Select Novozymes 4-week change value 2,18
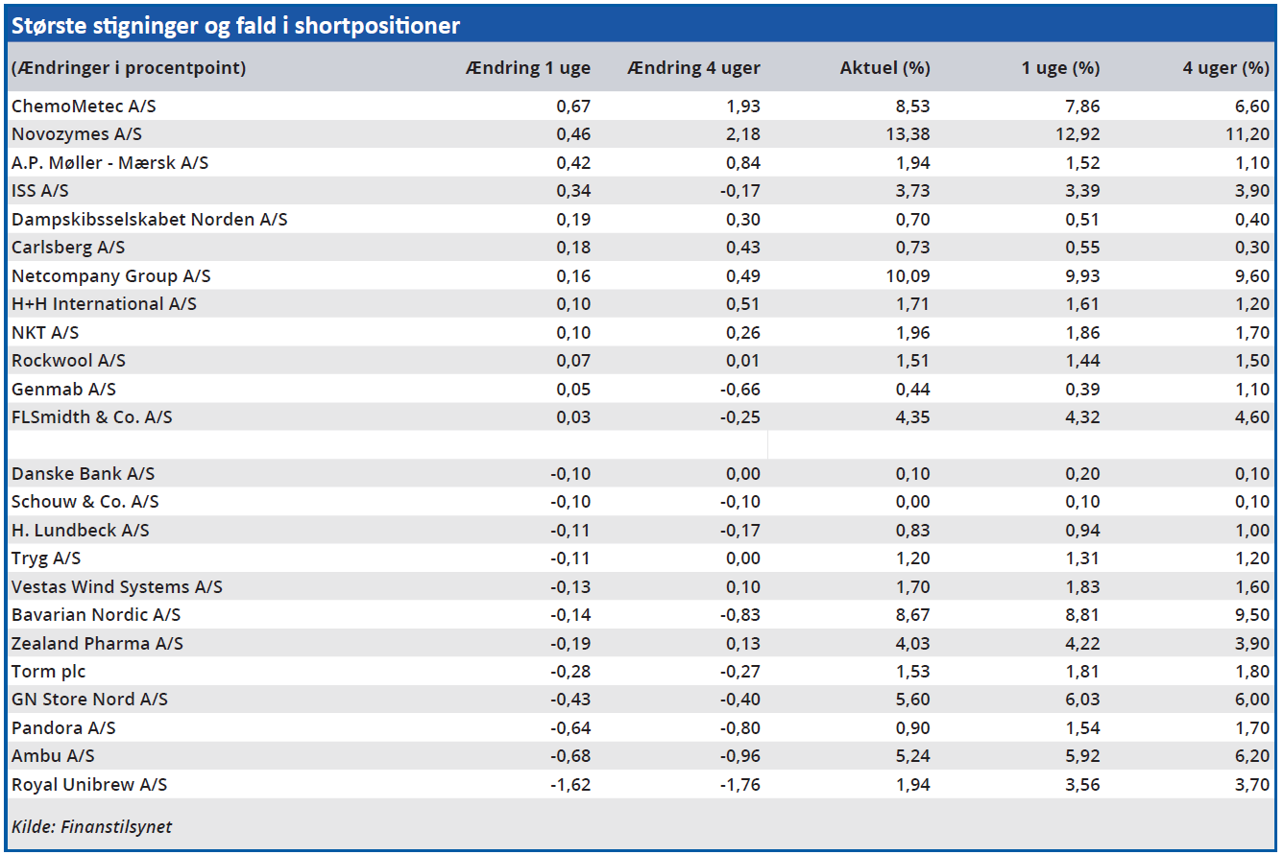 click(x=742, y=134)
